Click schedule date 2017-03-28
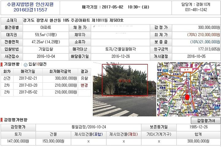 tap(28, 85)
